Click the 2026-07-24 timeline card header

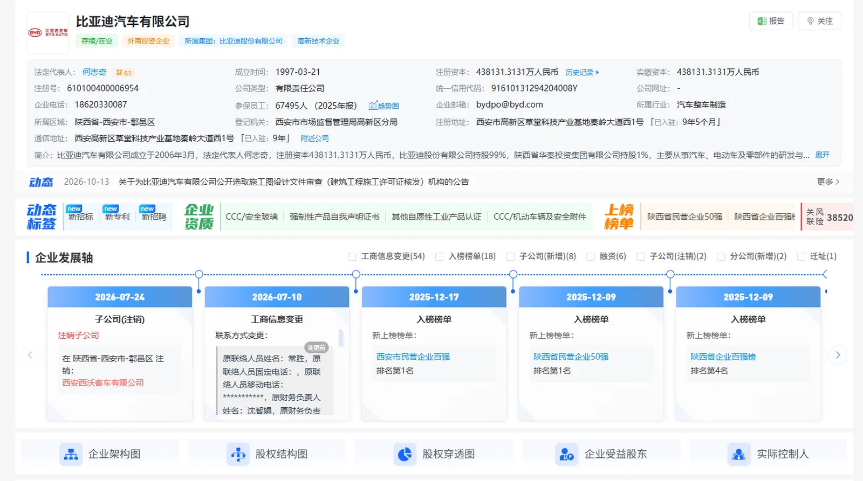pyautogui.click(x=120, y=297)
